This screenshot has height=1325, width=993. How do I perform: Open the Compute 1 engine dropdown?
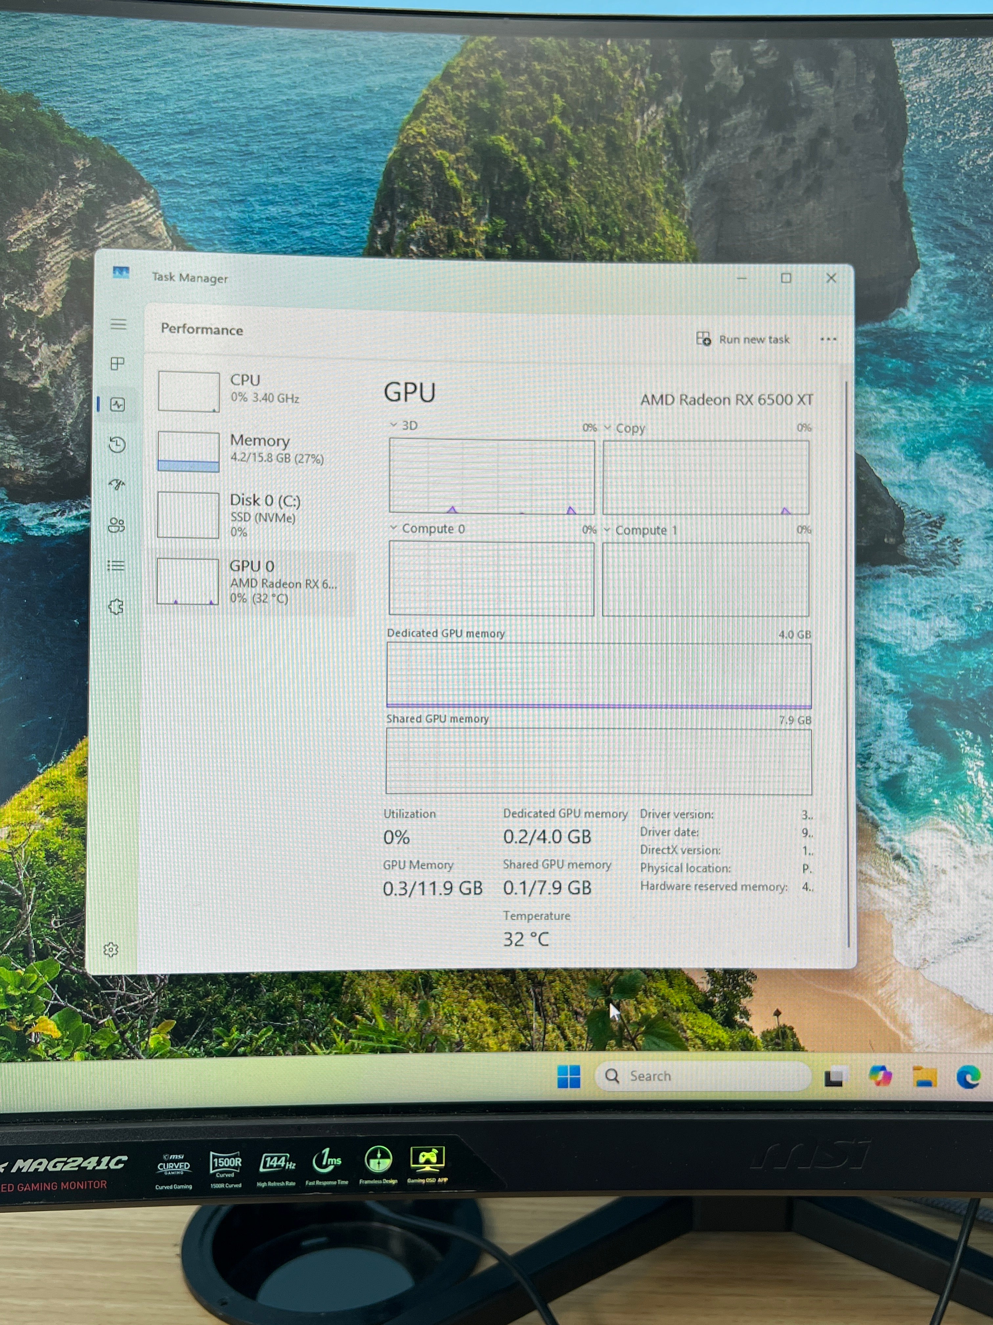tap(640, 530)
